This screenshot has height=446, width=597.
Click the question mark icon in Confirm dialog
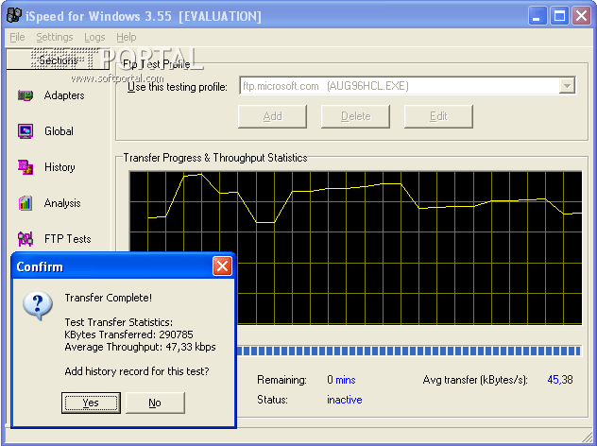pos(38,306)
